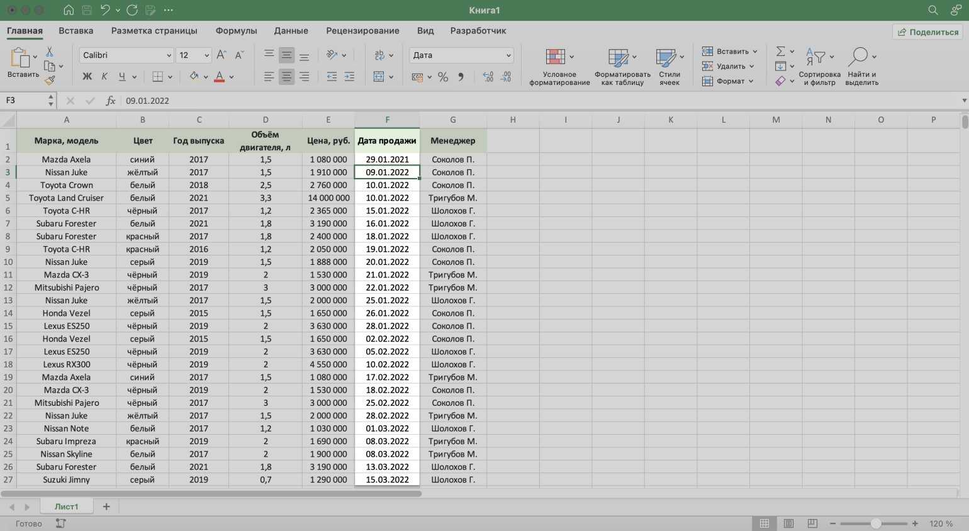The height and width of the screenshot is (531, 969).
Task: Expand the Дата number format dropdown
Action: [508, 55]
